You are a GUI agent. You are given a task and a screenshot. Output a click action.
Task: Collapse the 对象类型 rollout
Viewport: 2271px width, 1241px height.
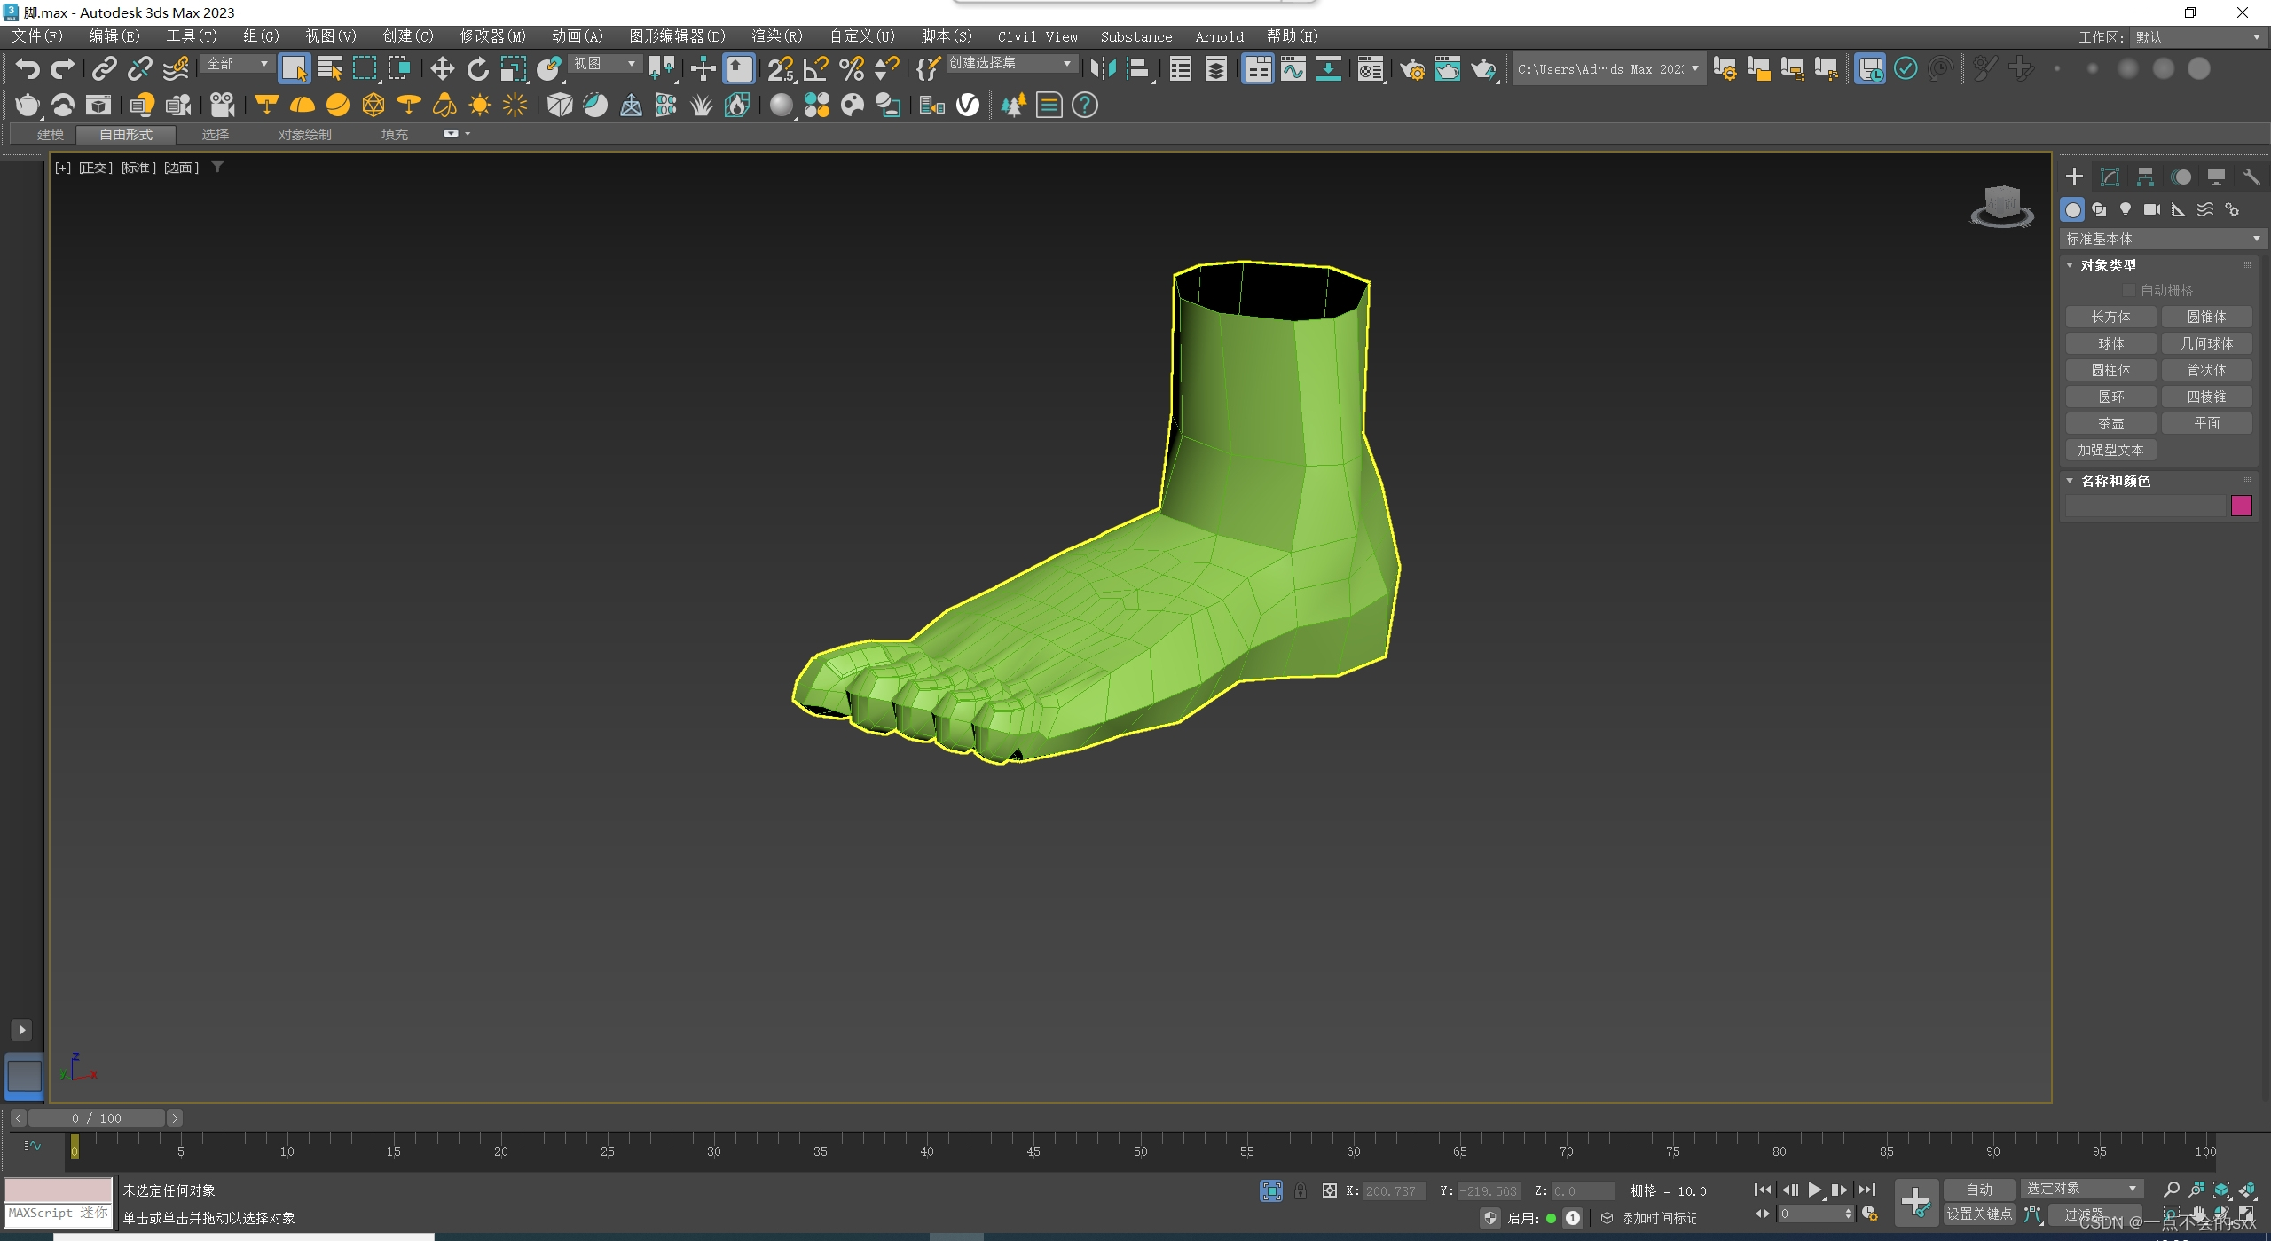[2108, 265]
